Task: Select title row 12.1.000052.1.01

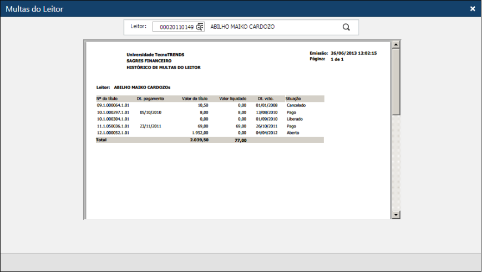Action: pos(113,133)
